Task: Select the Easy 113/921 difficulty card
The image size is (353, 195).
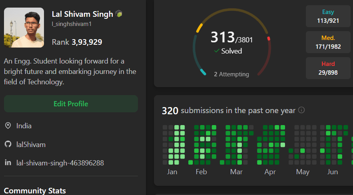Action: tap(328, 16)
